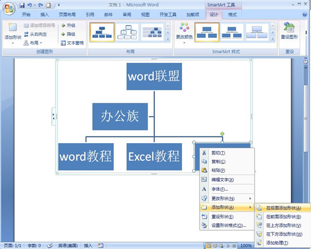The height and width of the screenshot is (249, 311).
Task: Select third SmartArt style thumbnail
Action: tap(257, 32)
